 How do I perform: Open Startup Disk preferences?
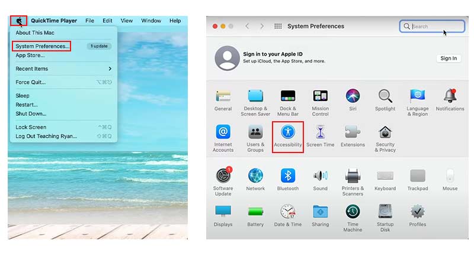[x=385, y=218]
